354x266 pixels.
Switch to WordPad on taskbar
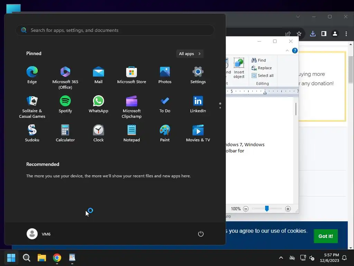click(x=72, y=258)
